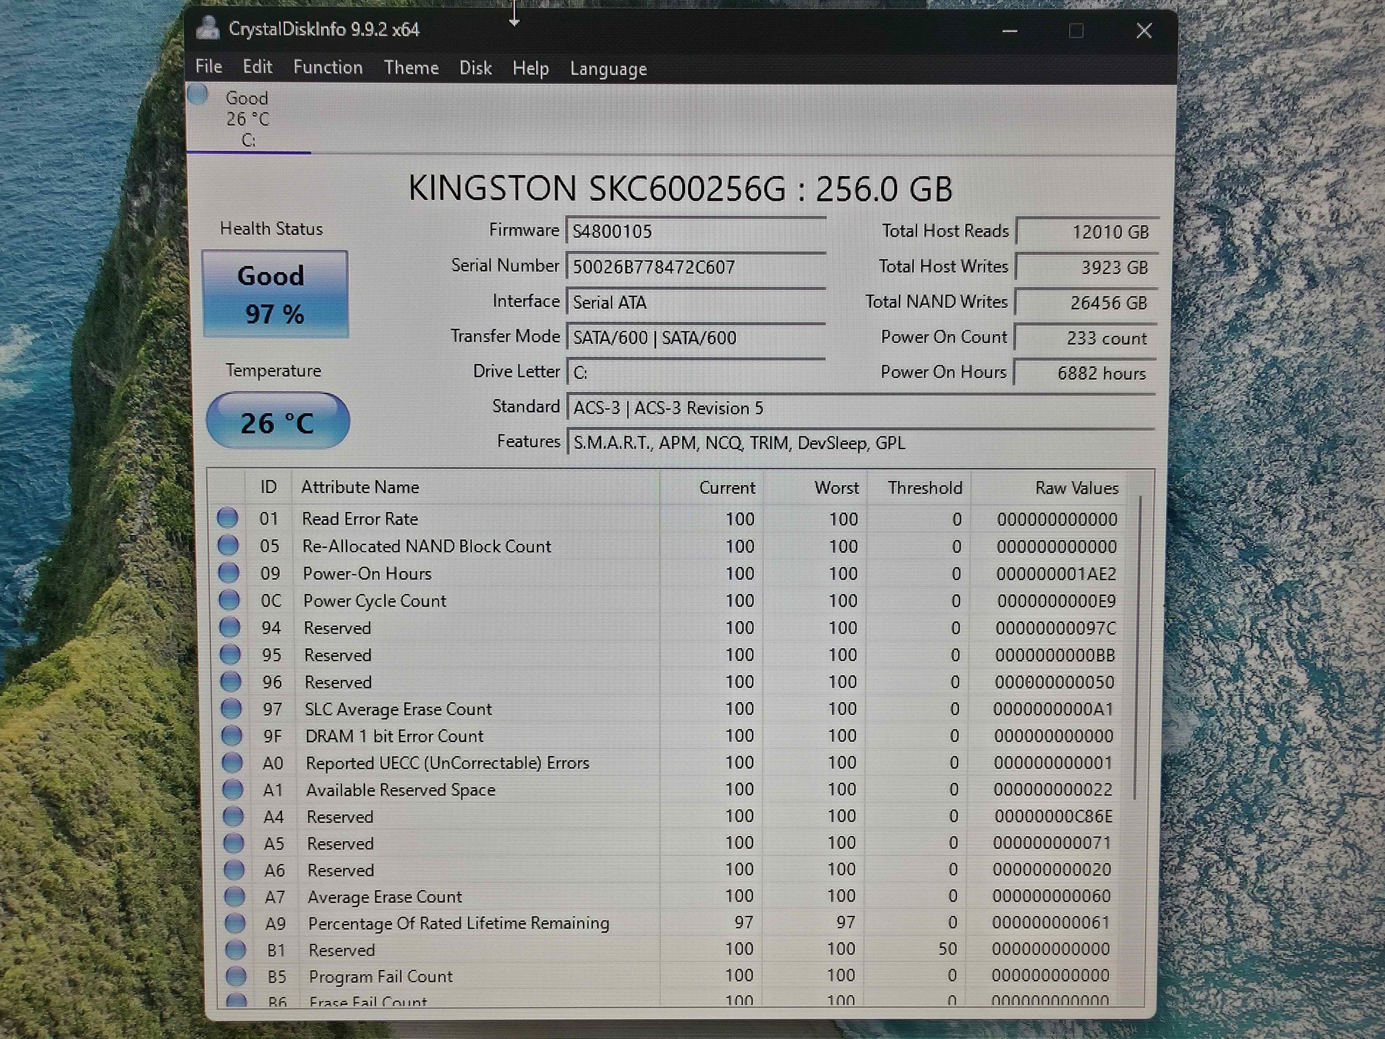The height and width of the screenshot is (1039, 1385).
Task: Click raw value 000000001AE2
Action: [1056, 574]
